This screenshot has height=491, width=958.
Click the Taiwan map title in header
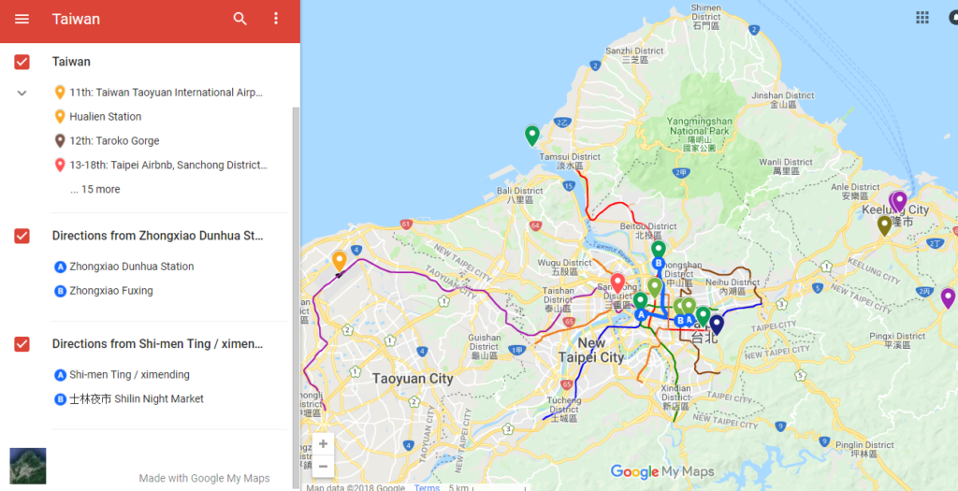point(76,19)
